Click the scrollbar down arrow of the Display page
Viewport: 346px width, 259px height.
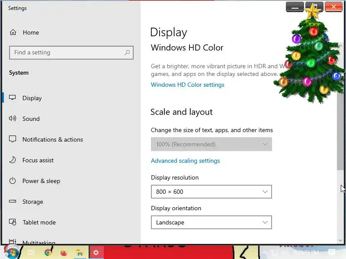click(340, 240)
